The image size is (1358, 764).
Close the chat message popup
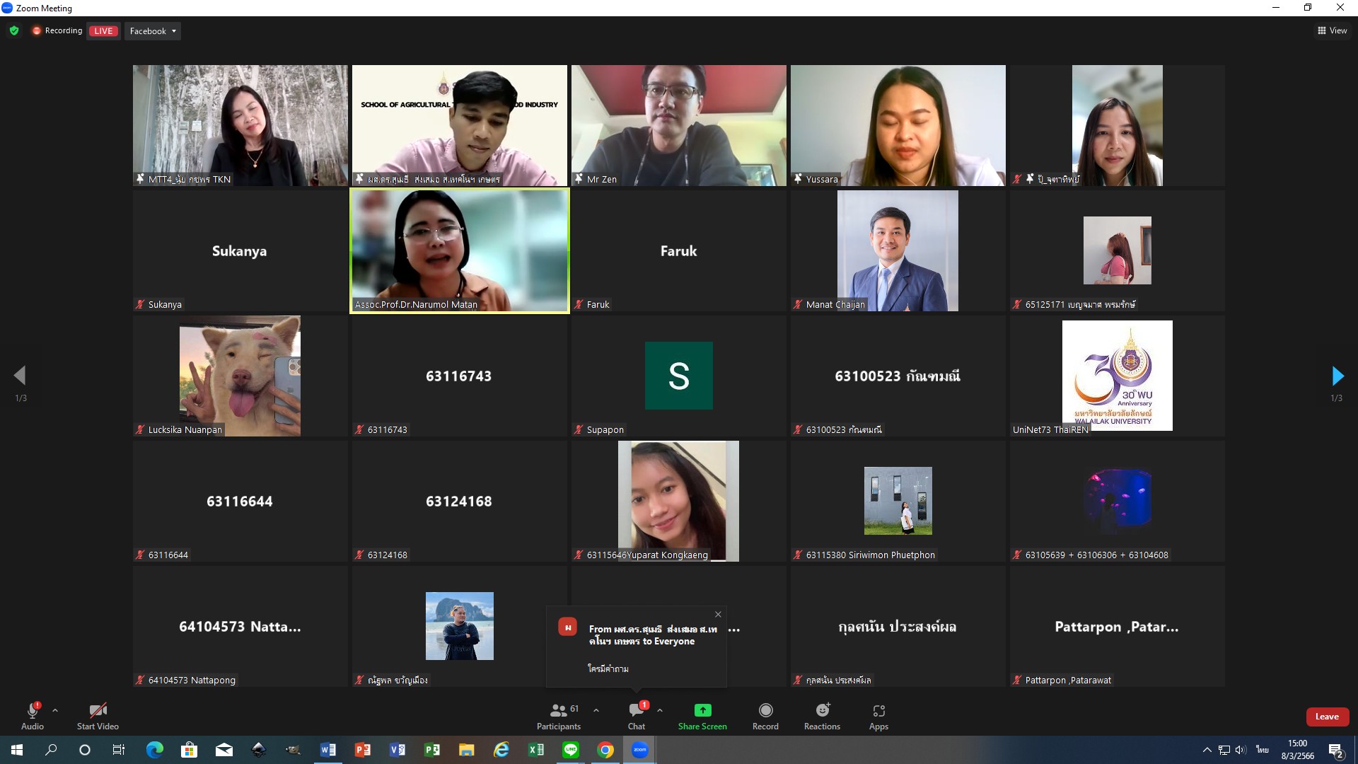pos(718,614)
